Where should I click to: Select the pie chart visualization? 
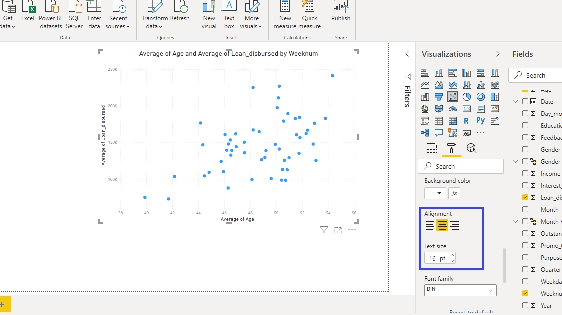point(467,97)
